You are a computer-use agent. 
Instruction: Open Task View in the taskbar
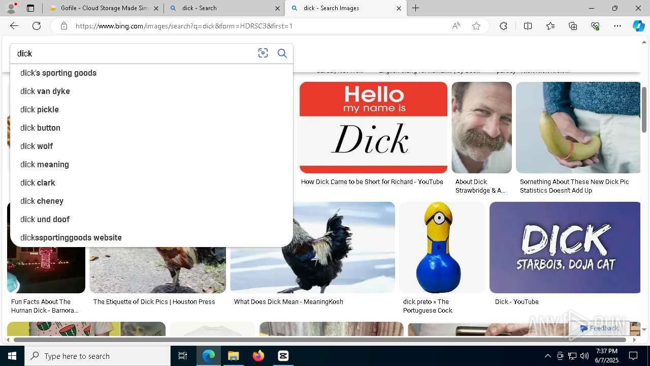point(183,356)
